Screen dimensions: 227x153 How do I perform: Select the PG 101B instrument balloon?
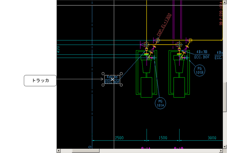click(x=199, y=70)
